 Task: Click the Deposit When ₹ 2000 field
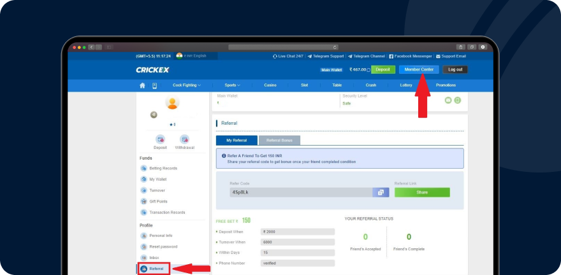pos(298,232)
